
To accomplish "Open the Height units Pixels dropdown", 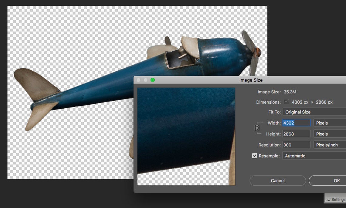I will [x=329, y=134].
